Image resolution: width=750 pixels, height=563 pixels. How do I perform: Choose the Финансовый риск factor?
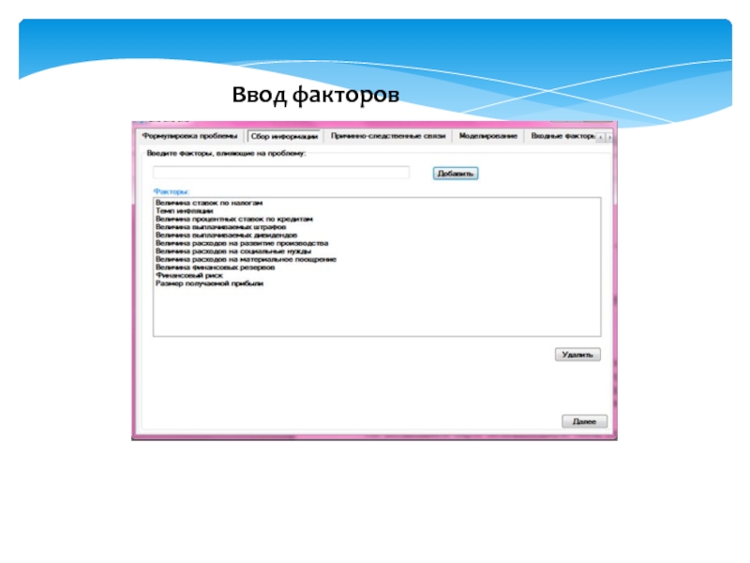pyautogui.click(x=188, y=275)
